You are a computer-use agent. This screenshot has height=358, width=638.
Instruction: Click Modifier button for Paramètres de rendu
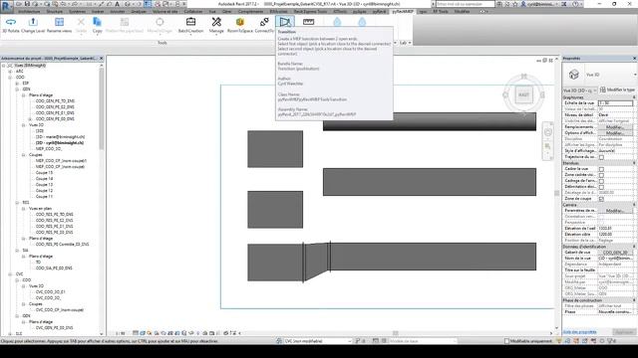615,211
